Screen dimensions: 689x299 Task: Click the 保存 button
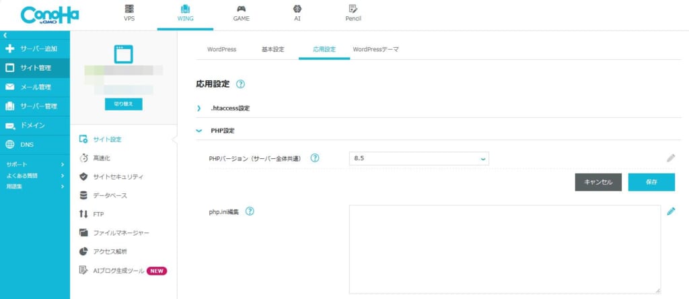(651, 182)
